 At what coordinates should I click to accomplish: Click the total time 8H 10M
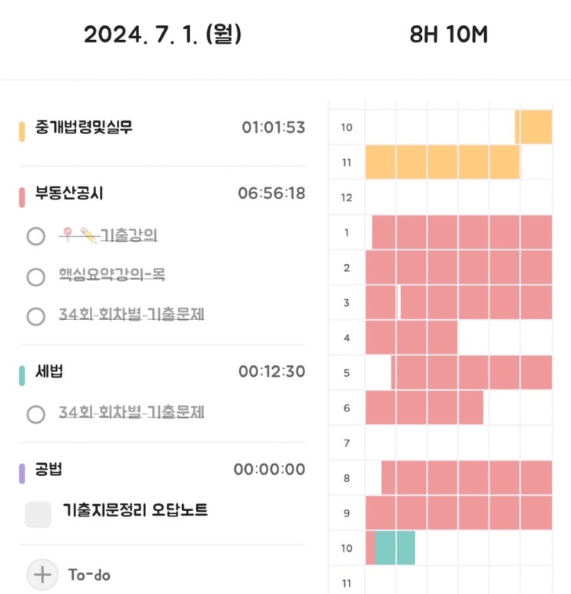(449, 35)
